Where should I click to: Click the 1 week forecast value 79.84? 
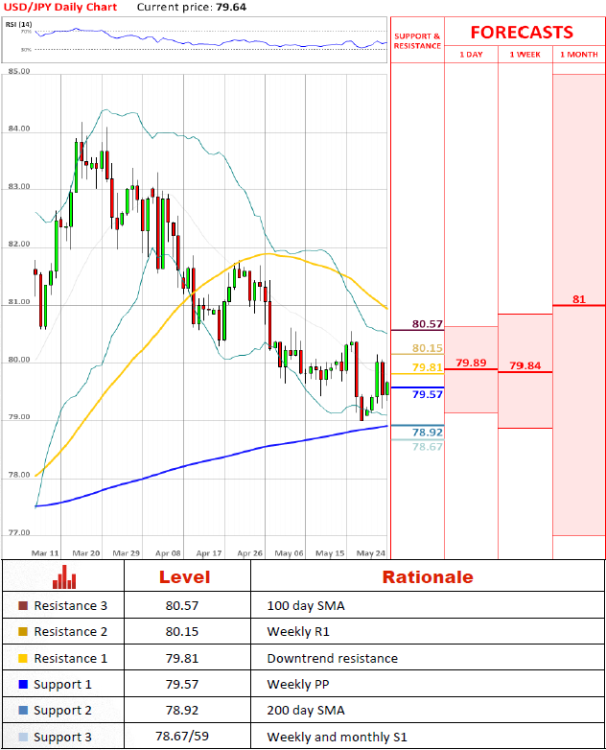(x=525, y=365)
